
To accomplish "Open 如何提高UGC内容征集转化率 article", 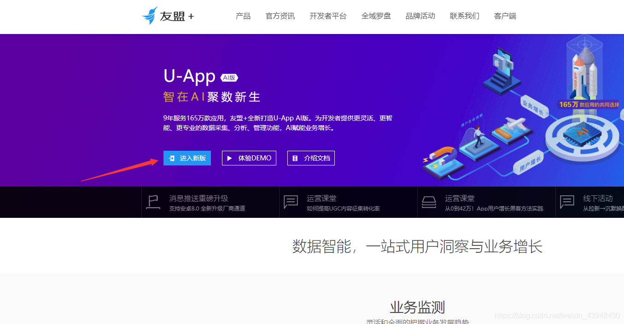I will click(x=344, y=209).
